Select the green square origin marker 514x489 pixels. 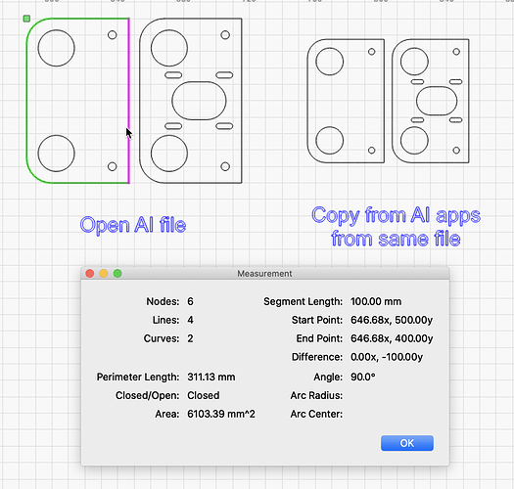26,19
